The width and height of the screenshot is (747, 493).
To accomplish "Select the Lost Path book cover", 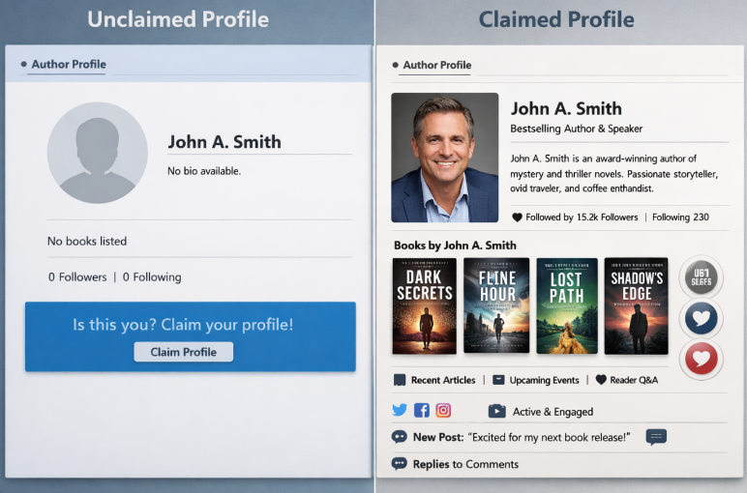I will tap(567, 305).
